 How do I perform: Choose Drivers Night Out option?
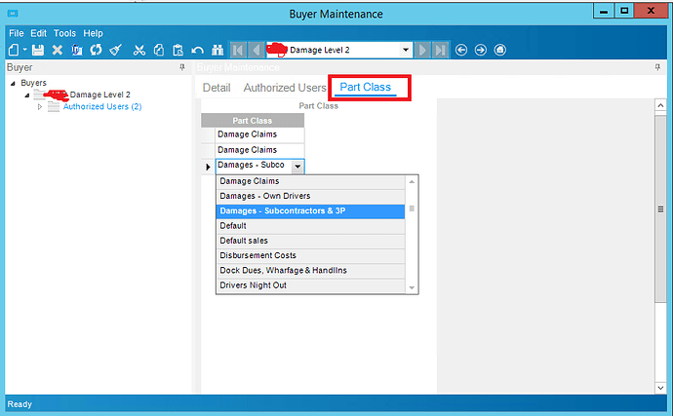(310, 285)
